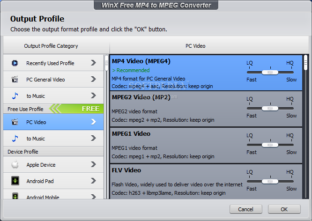The image size is (312, 221).
Task: Click the Android Mobile phone icon
Action: coord(15,197)
